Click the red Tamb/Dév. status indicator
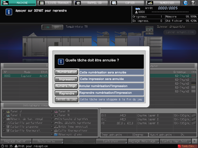The image size is (198, 148). [x=188, y=146]
